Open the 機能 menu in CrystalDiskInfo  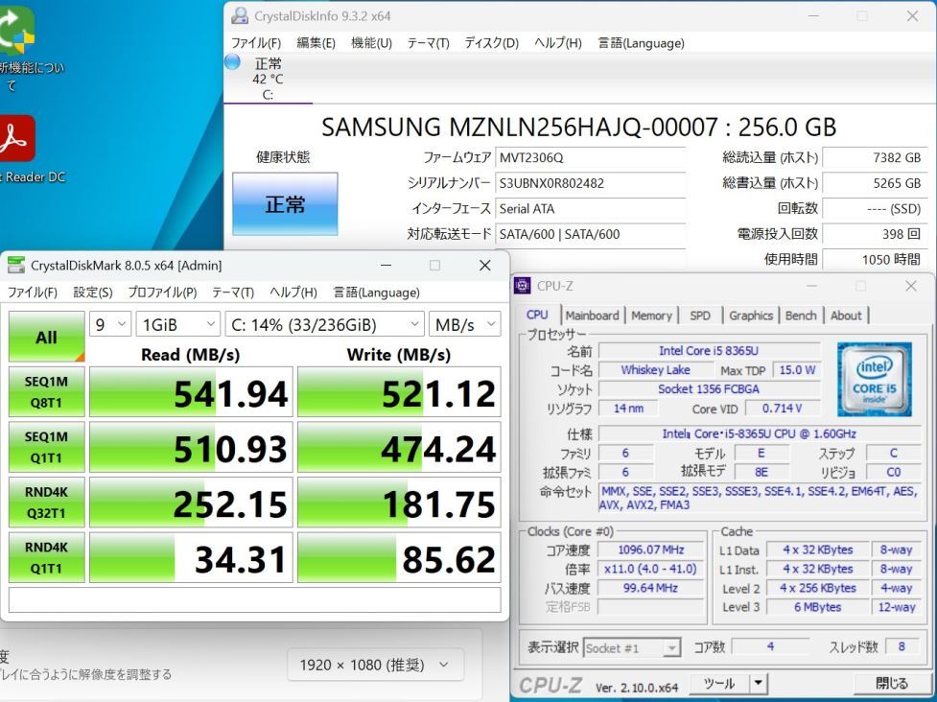pos(371,42)
